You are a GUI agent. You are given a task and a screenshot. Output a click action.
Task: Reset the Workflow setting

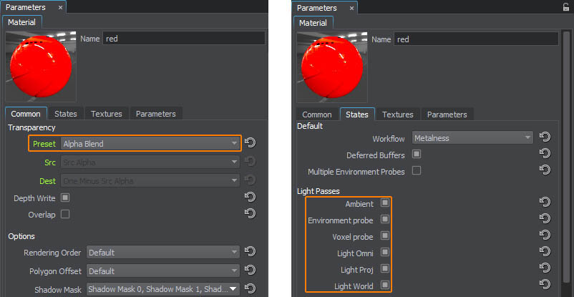[x=545, y=137]
